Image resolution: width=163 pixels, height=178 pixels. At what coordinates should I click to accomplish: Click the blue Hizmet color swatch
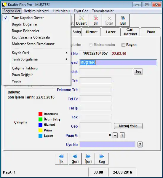tap(40, 125)
